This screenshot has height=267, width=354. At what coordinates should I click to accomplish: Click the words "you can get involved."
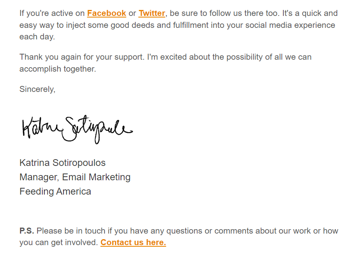[58, 242]
